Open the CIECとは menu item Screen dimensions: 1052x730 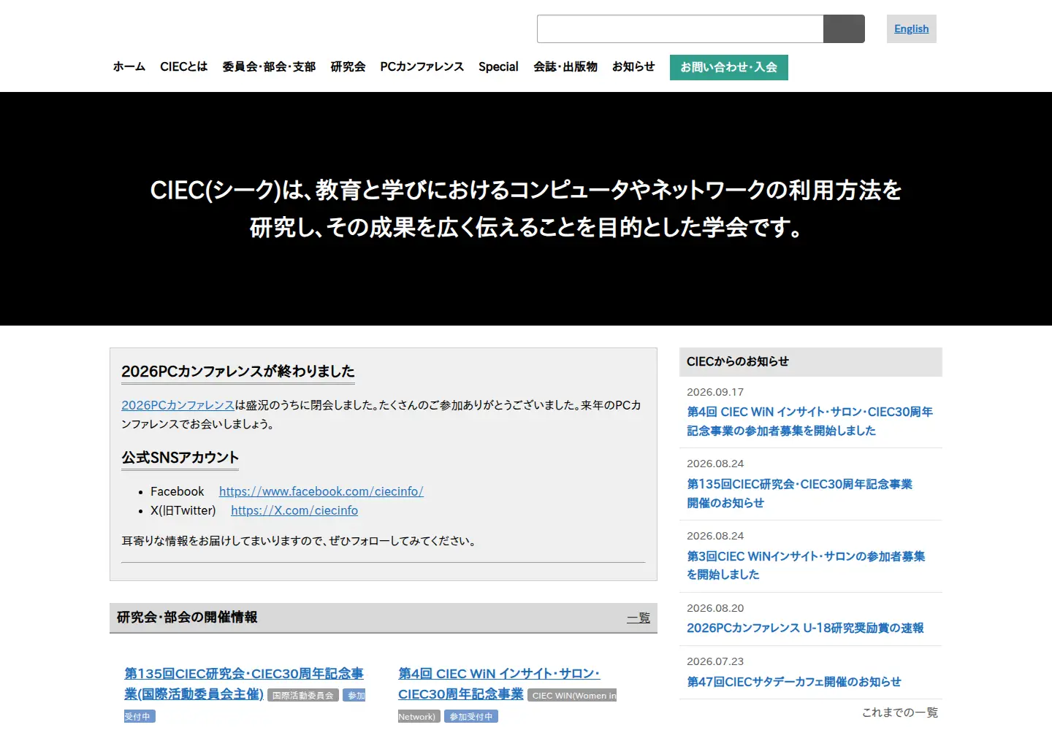184,66
